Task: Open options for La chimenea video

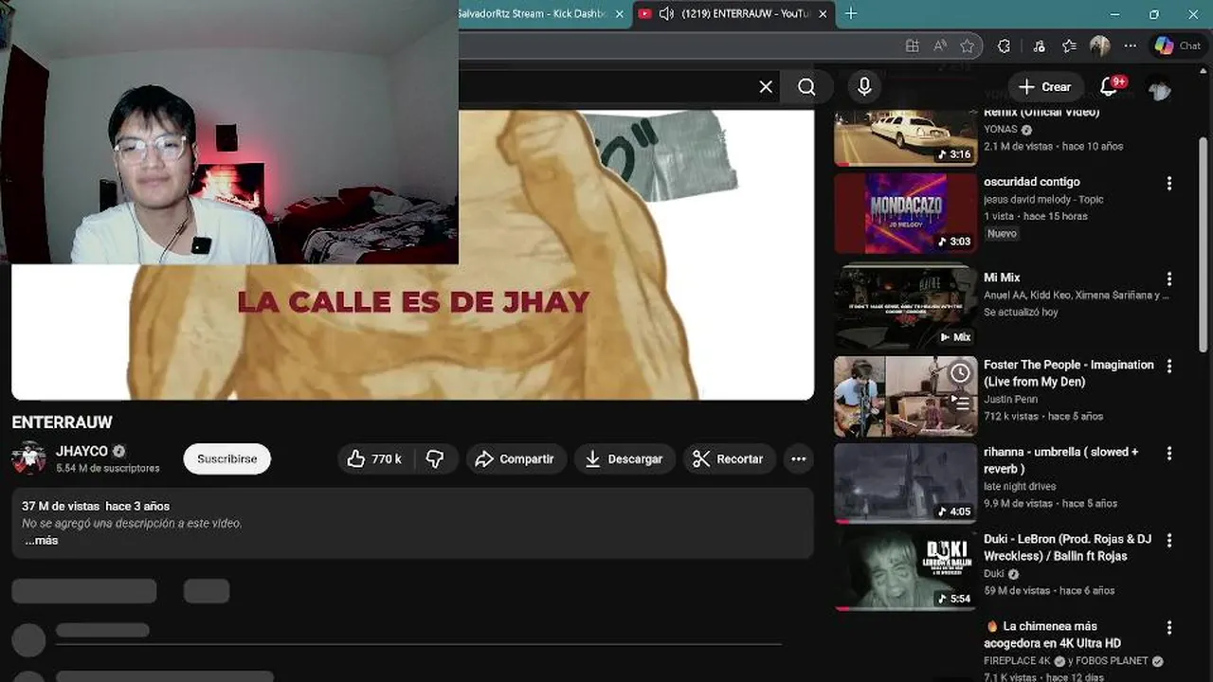Action: (1169, 627)
